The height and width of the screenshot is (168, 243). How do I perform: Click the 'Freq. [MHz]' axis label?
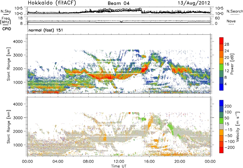click(x=5, y=20)
